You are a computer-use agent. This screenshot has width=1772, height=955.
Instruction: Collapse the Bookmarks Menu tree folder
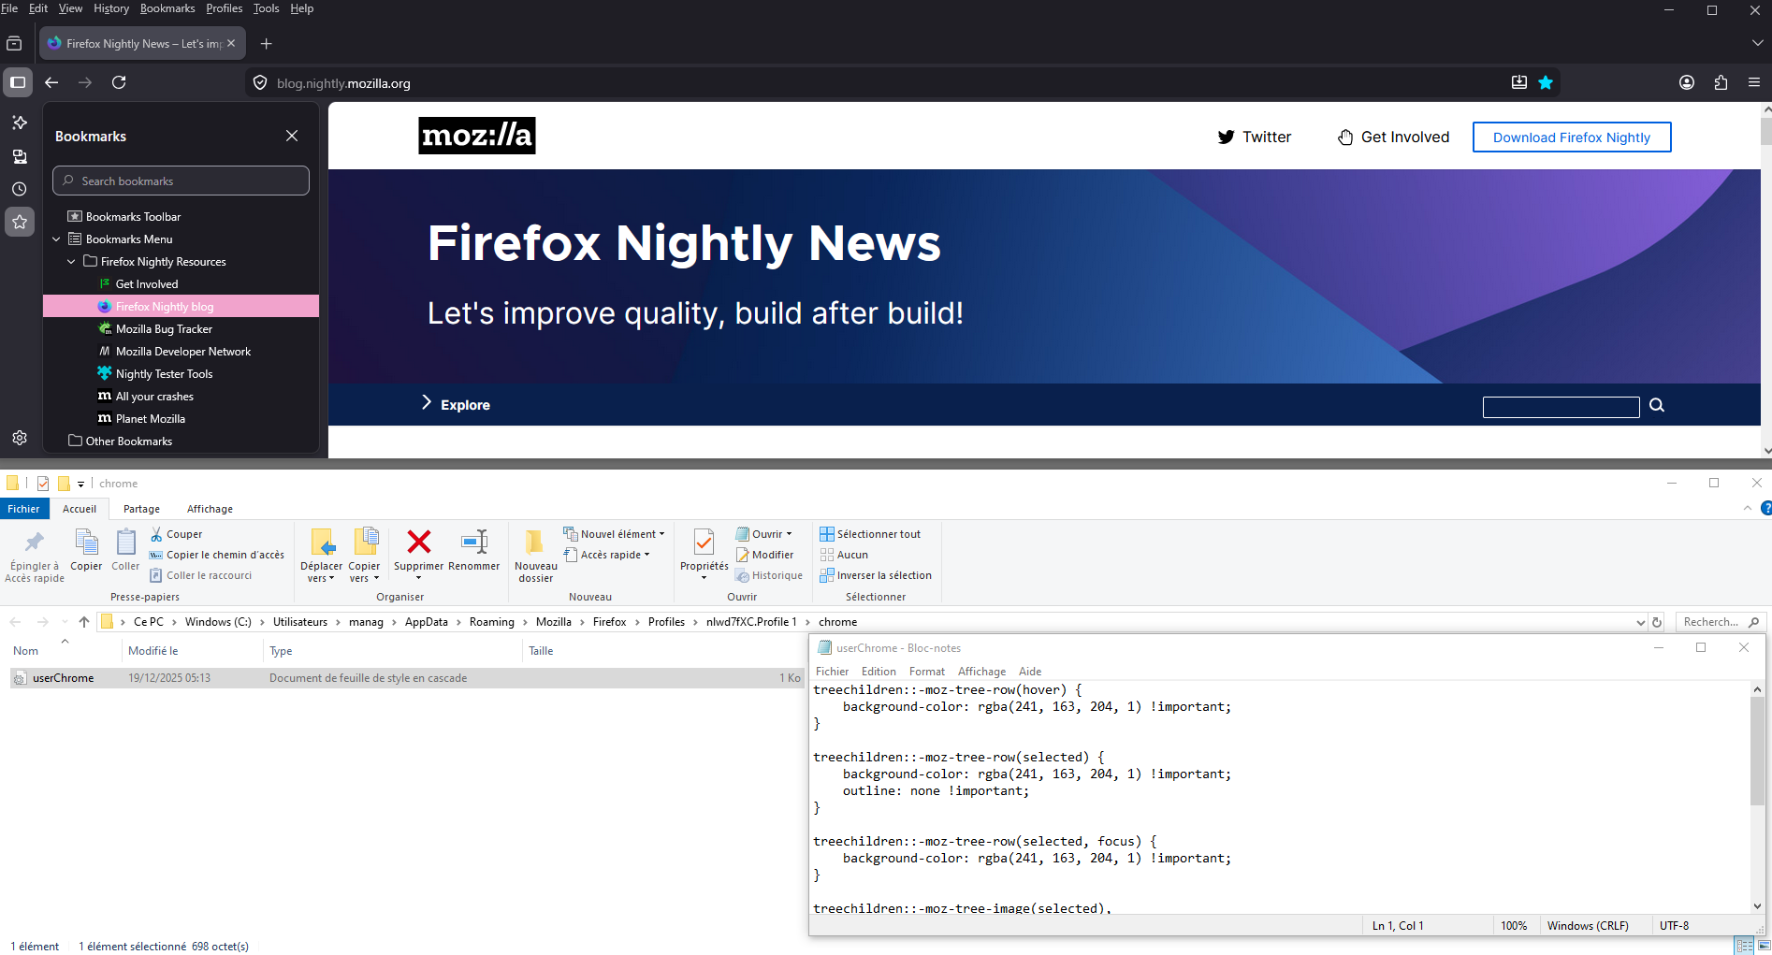(56, 239)
